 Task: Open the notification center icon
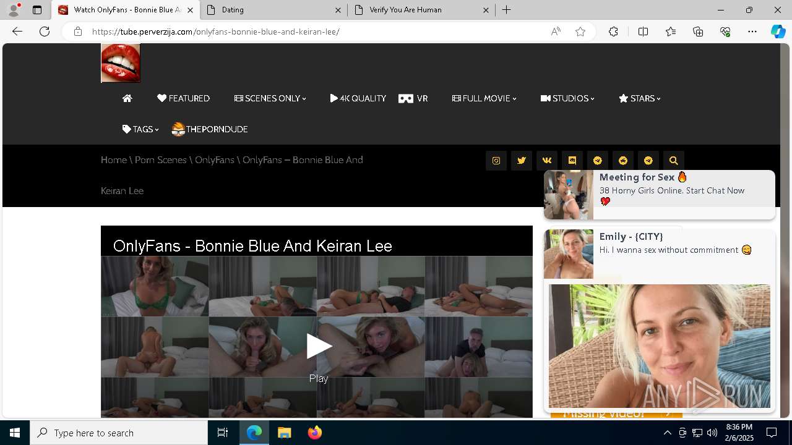(x=772, y=433)
